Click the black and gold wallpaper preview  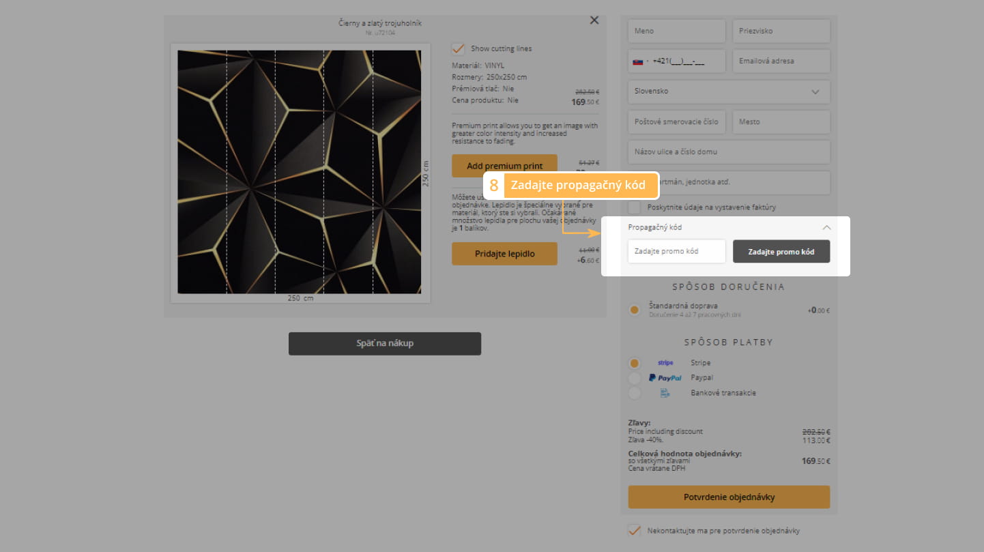coord(299,172)
